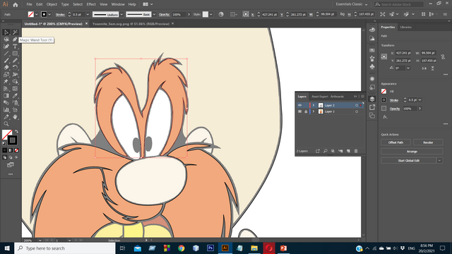The height and width of the screenshot is (254, 452).
Task: Select the Line Segment tool
Action: (x=6, y=54)
